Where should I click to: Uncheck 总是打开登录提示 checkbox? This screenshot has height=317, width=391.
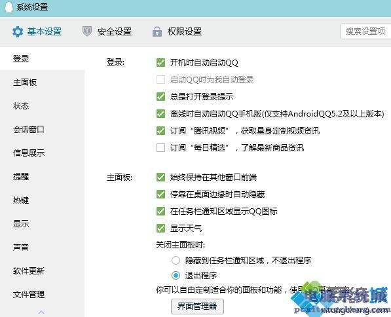(x=160, y=96)
